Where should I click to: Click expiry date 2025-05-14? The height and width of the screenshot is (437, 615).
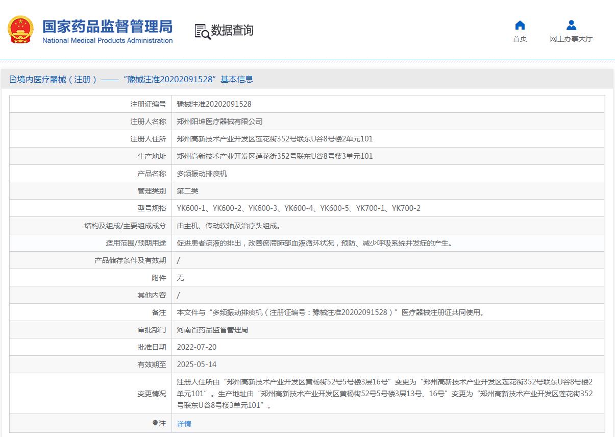point(196,365)
